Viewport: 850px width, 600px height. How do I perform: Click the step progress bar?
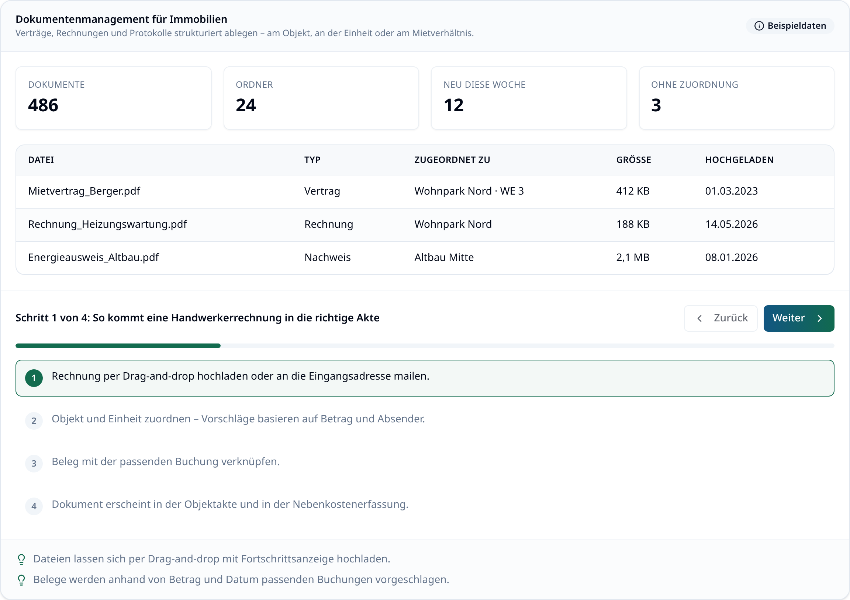point(425,346)
